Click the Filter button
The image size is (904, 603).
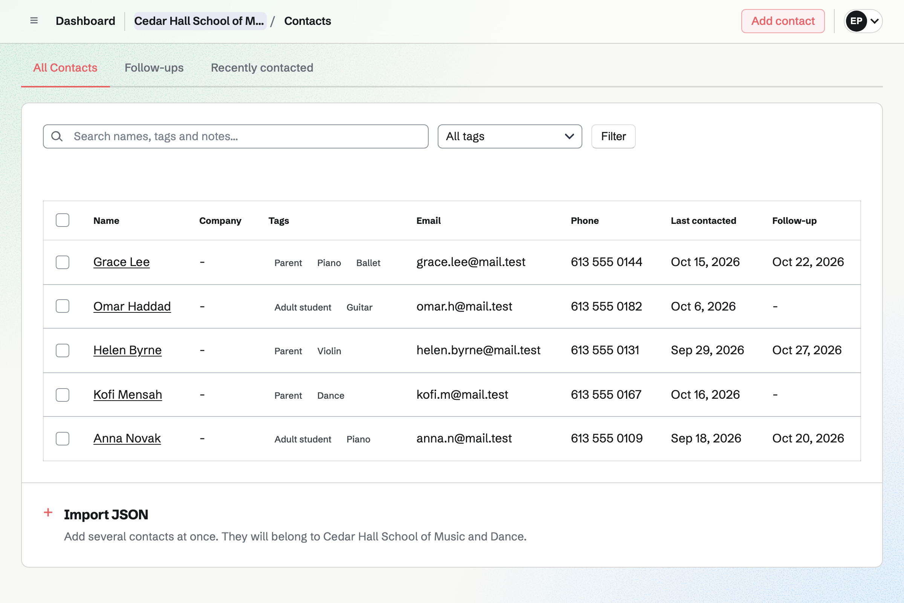pyautogui.click(x=613, y=136)
